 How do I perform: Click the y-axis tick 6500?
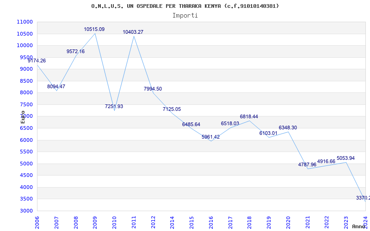click(26, 128)
